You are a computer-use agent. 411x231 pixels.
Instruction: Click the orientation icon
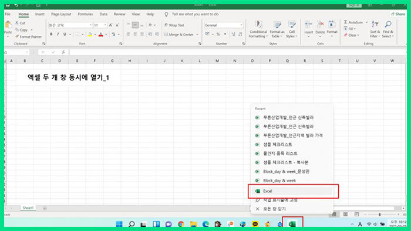click(150, 25)
